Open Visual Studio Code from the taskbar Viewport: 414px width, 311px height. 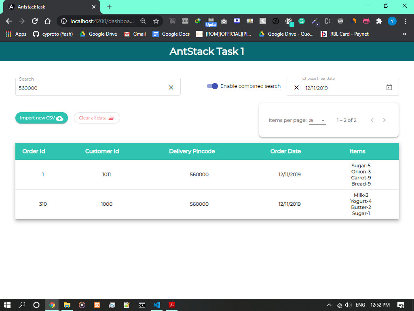click(x=157, y=305)
